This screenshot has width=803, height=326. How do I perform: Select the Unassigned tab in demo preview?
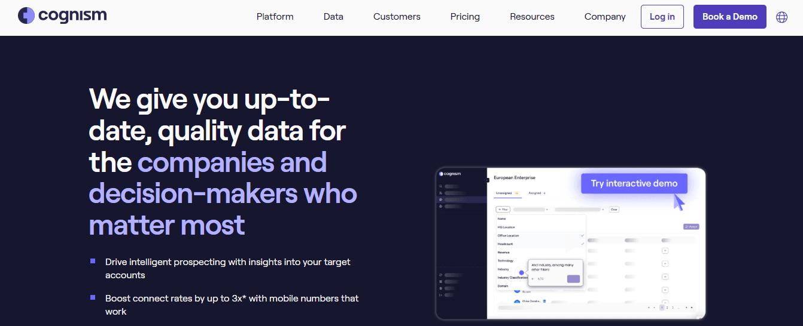point(506,193)
